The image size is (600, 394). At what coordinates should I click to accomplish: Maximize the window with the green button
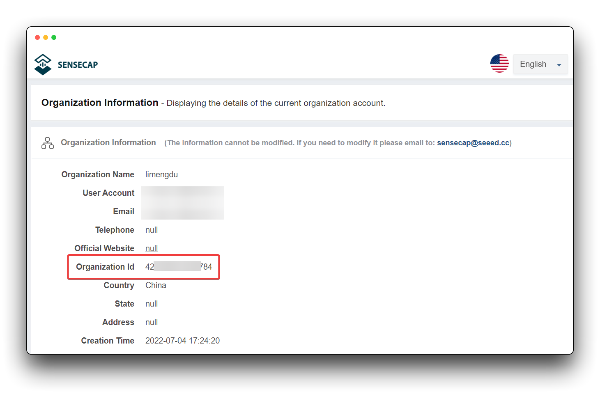click(54, 37)
